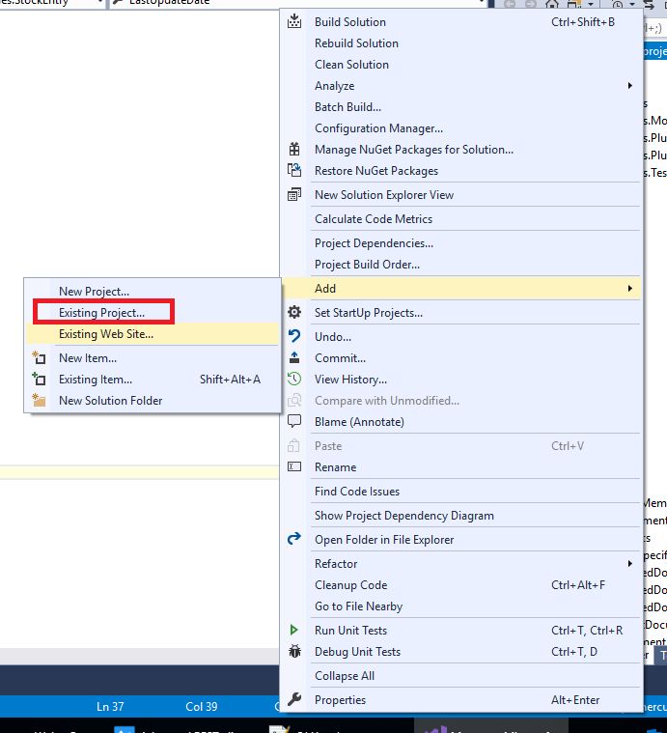Click the Undo arrow icon
Image resolution: width=667 pixels, height=733 pixels.
[294, 336]
